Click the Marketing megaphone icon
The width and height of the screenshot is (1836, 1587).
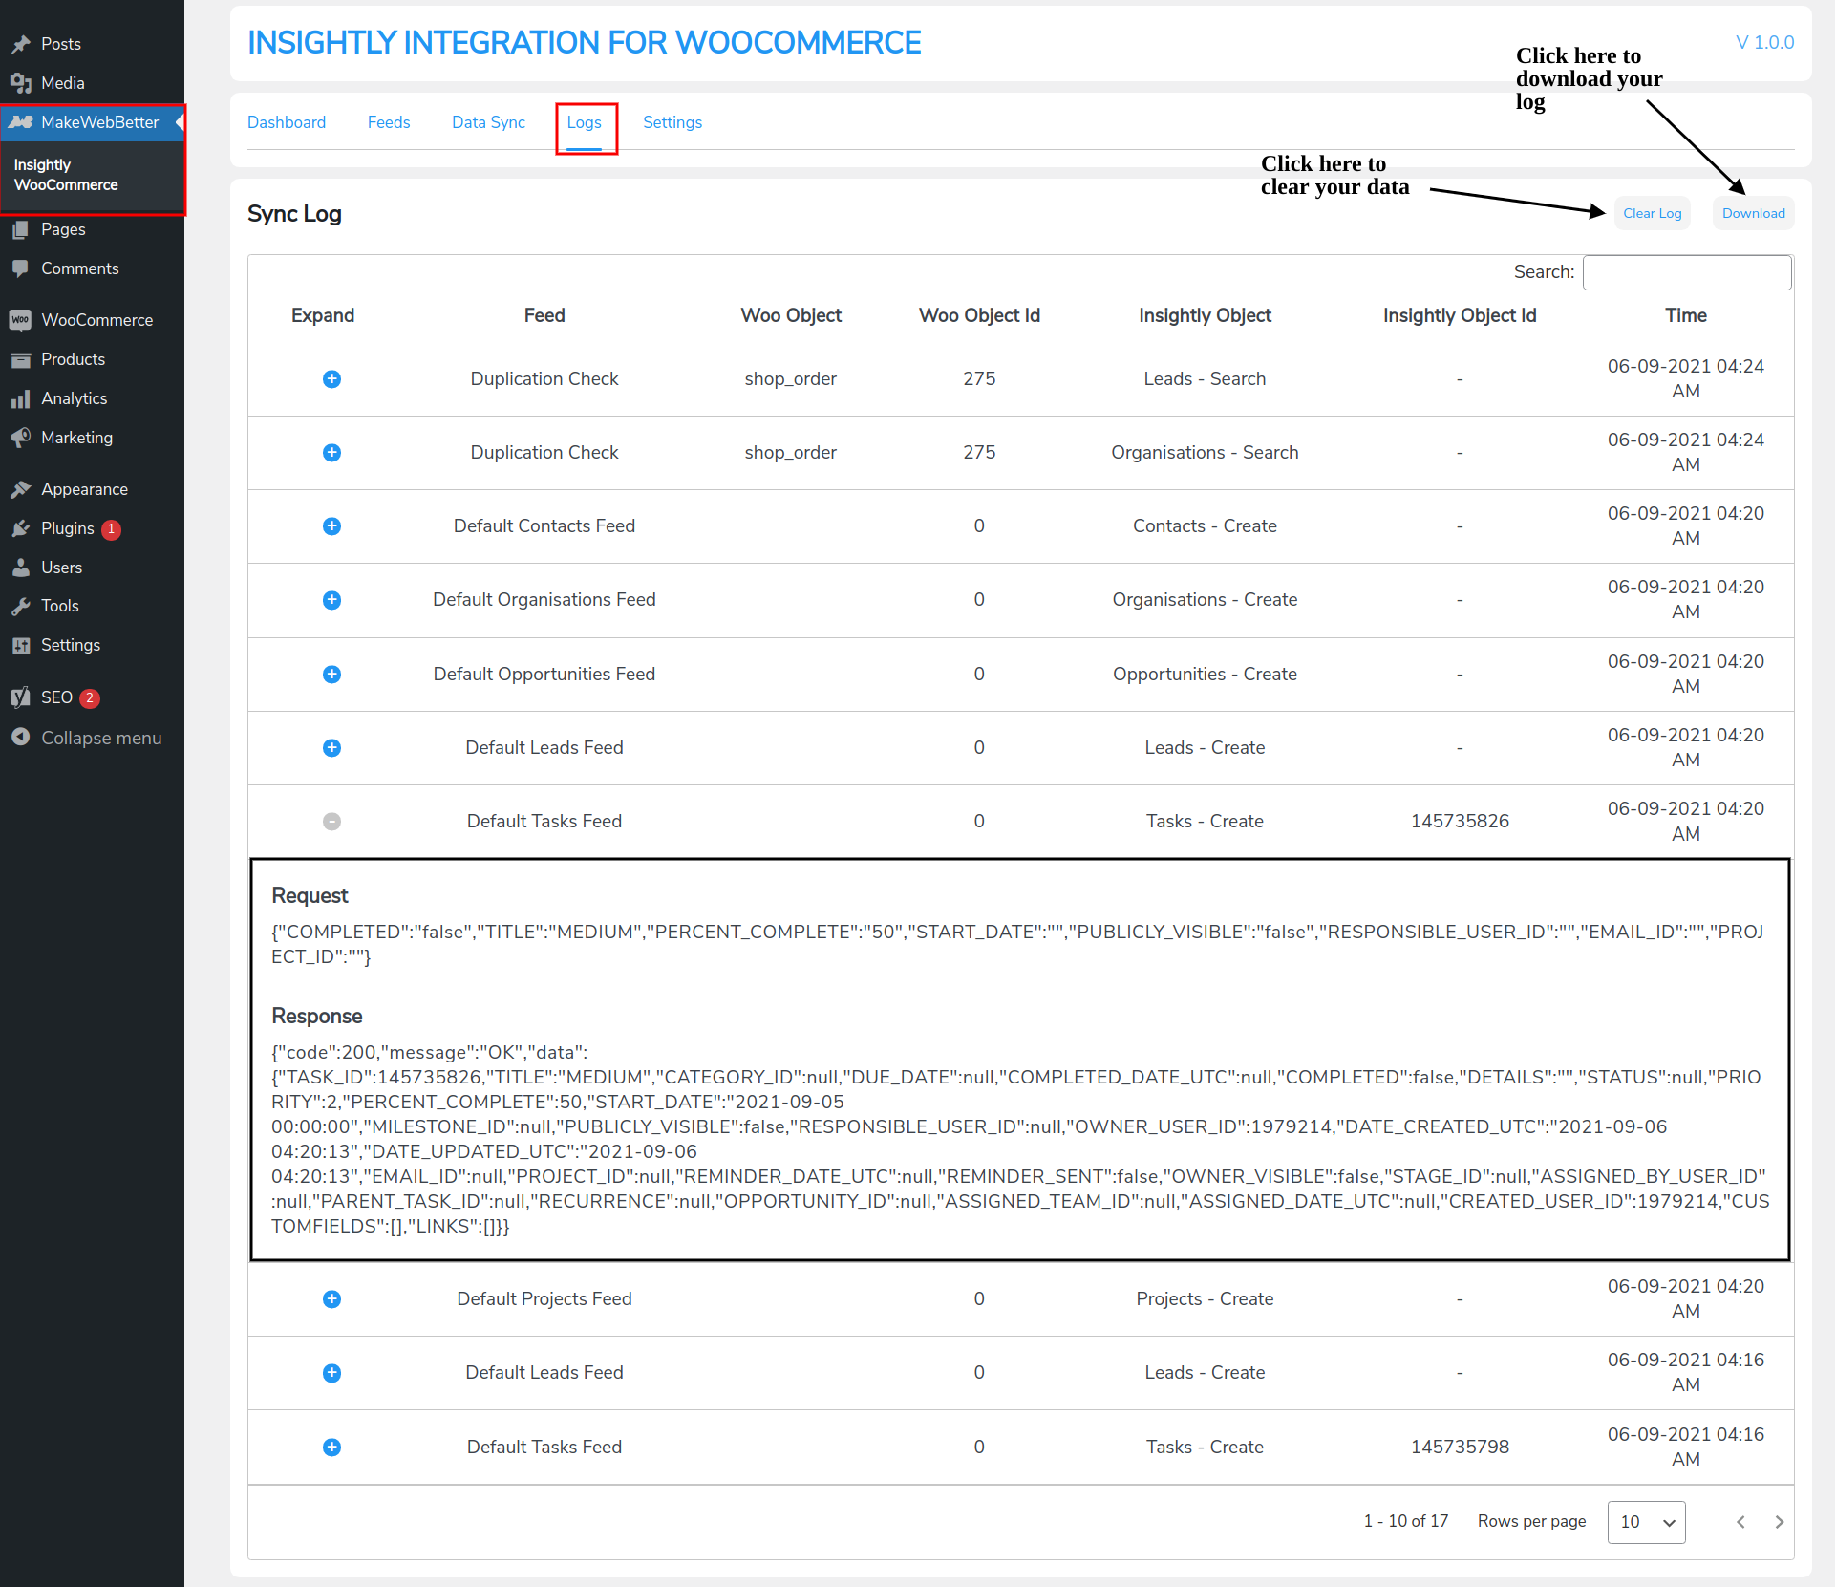(x=21, y=438)
